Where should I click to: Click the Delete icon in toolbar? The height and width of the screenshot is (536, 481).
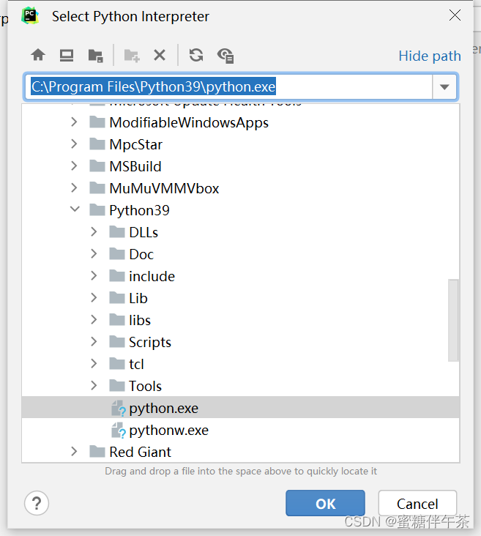(160, 55)
